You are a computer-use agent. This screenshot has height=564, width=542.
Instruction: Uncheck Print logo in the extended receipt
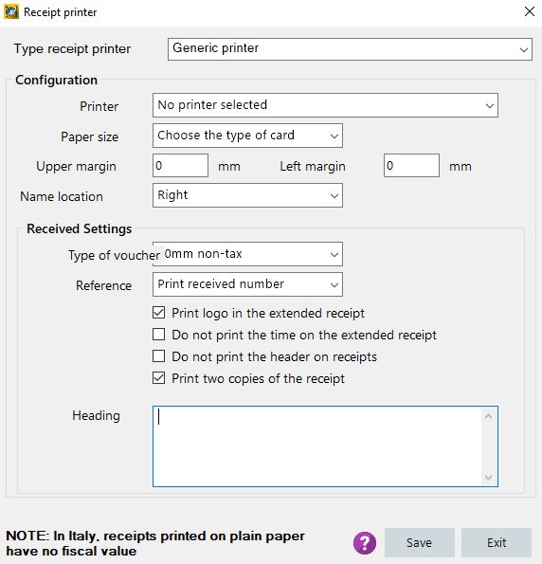(x=158, y=313)
